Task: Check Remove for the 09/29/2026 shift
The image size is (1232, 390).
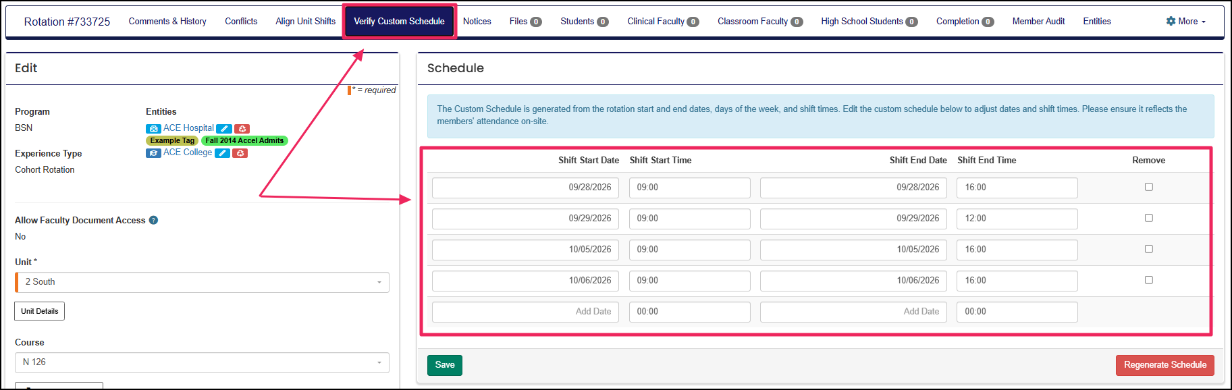Action: pyautogui.click(x=1149, y=218)
